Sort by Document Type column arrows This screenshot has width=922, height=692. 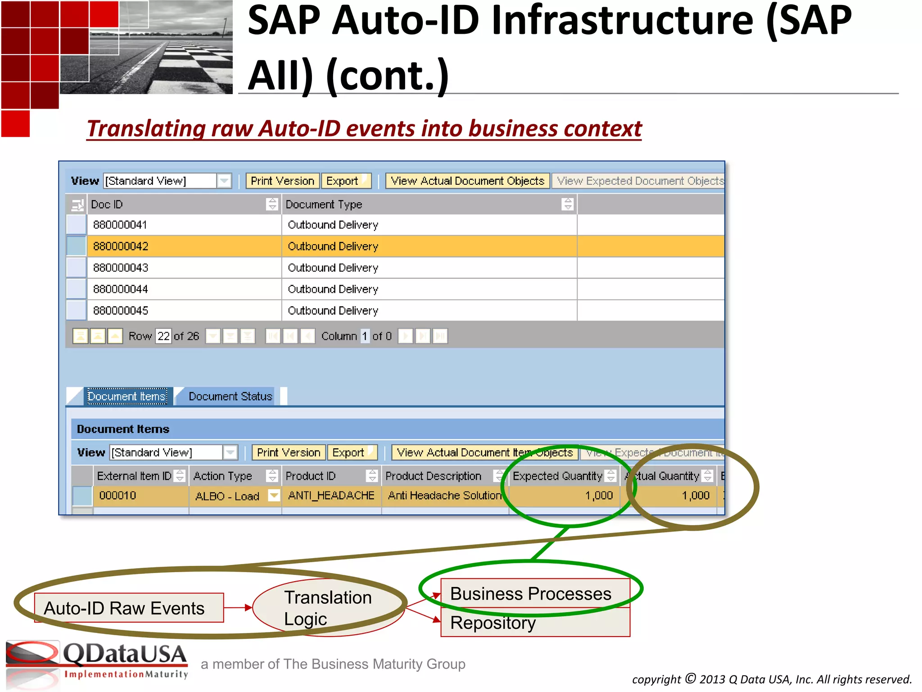568,204
